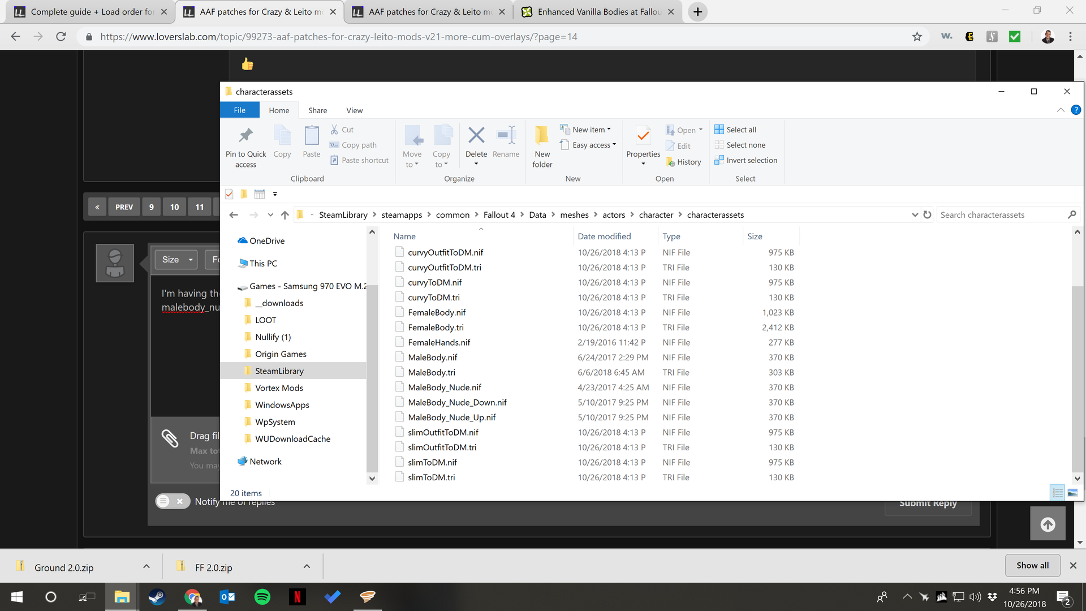Image resolution: width=1086 pixels, height=611 pixels.
Task: Switch to large icons view button
Action: coord(1072,493)
